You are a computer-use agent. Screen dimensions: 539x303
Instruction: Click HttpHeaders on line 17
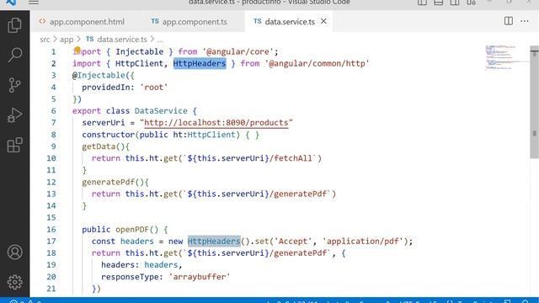(214, 242)
